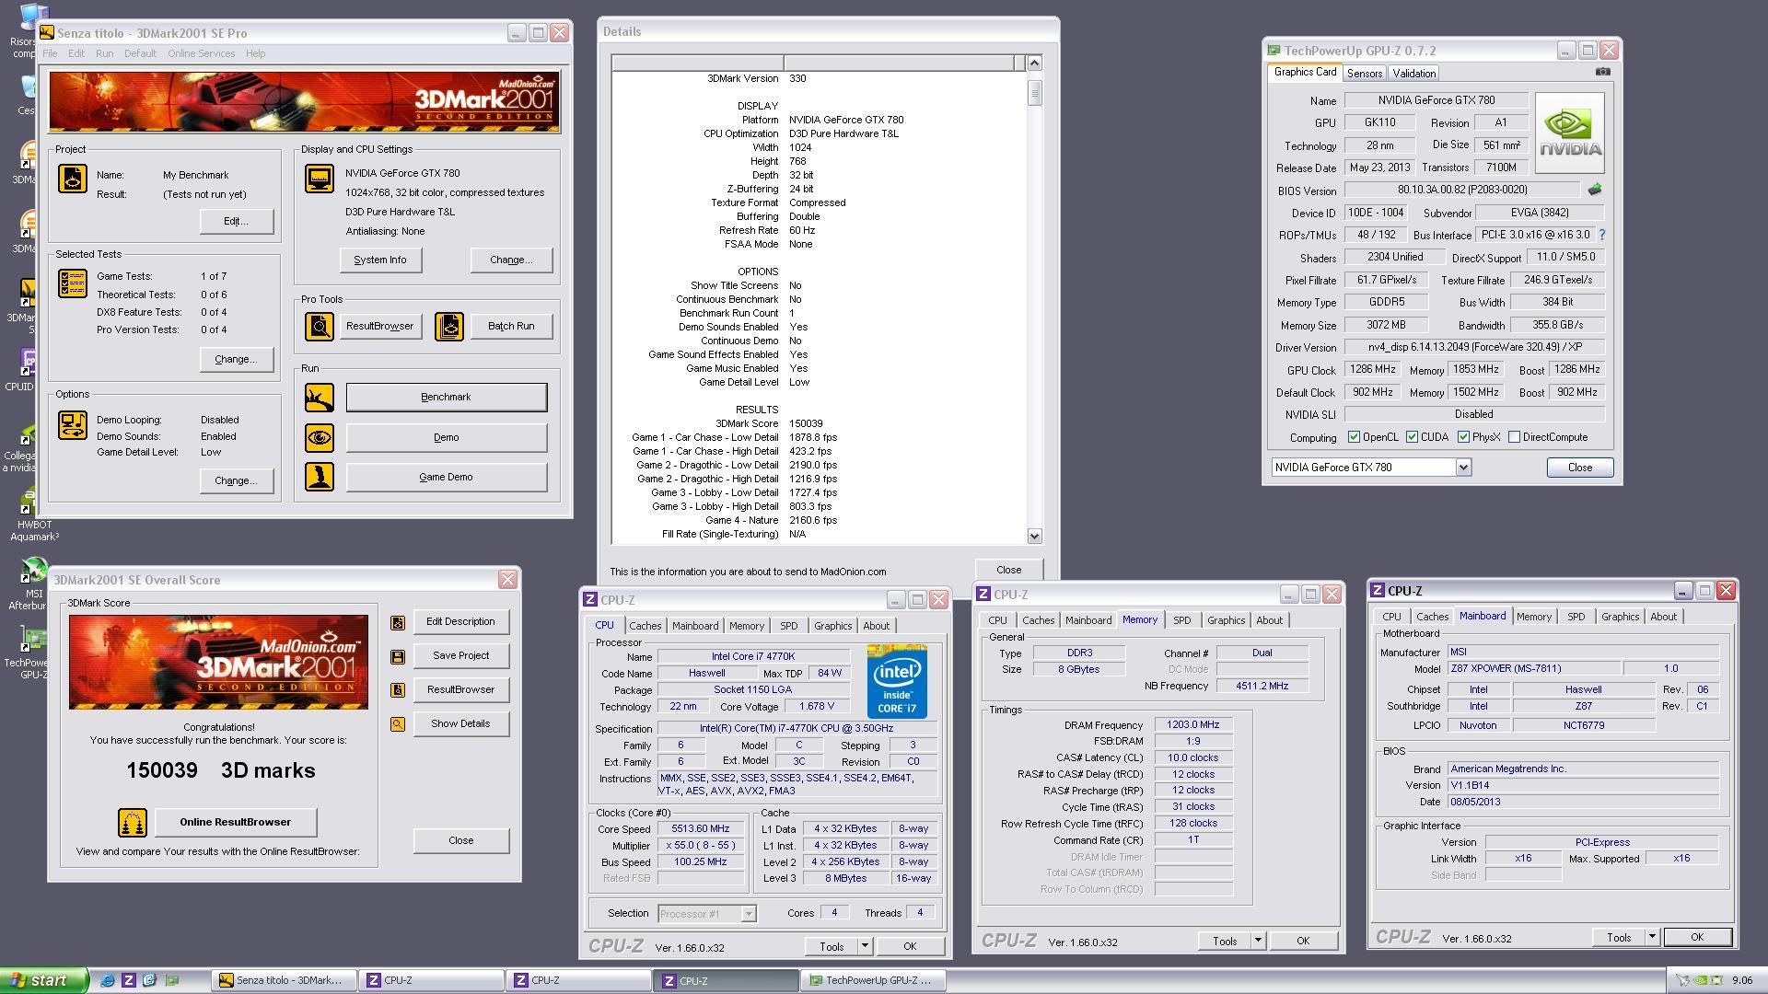Click the Batch Run button
This screenshot has height=994, width=1768.
[x=511, y=326]
